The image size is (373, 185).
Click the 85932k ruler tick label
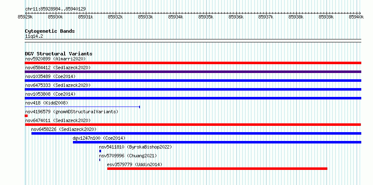point(115,17)
